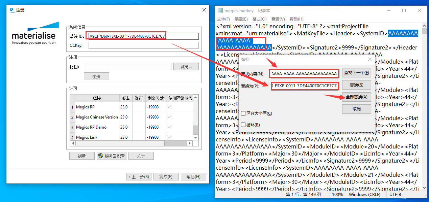
Task: Click license table scroll-left arrow
Action: (73, 143)
